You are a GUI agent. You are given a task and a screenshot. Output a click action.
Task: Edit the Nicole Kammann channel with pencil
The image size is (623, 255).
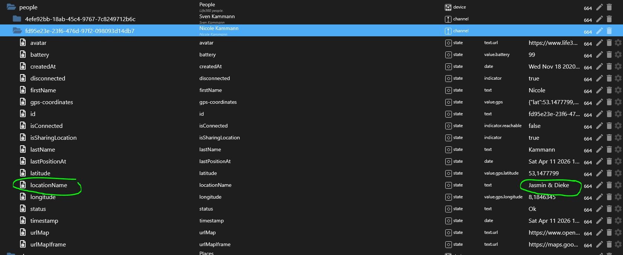tap(599, 31)
